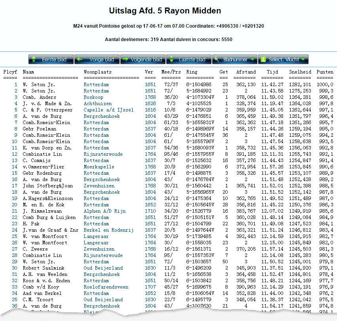Open club 1652 link for Aad van Berkel
This screenshot has width=337, height=321.
pyautogui.click(x=150, y=293)
